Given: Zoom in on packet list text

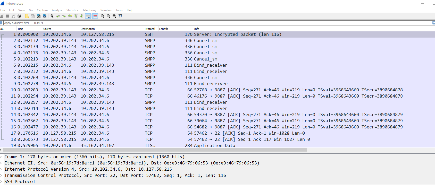Looking at the screenshot, I should pyautogui.click(x=103, y=16).
